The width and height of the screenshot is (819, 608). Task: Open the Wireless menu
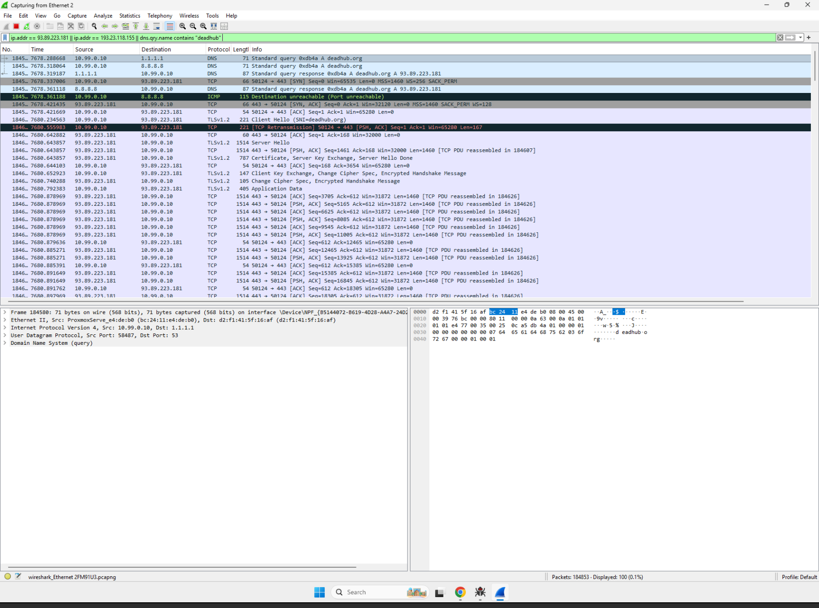tap(189, 16)
